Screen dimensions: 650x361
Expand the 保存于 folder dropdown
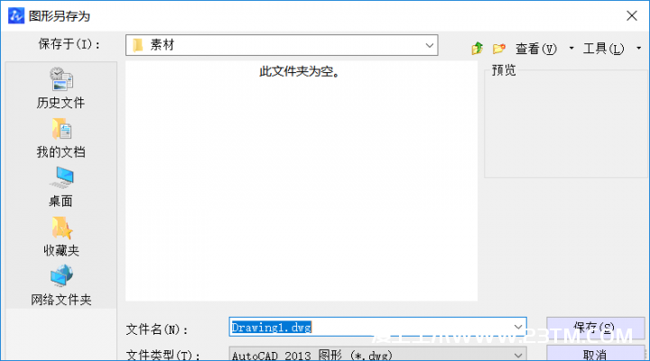tap(429, 44)
